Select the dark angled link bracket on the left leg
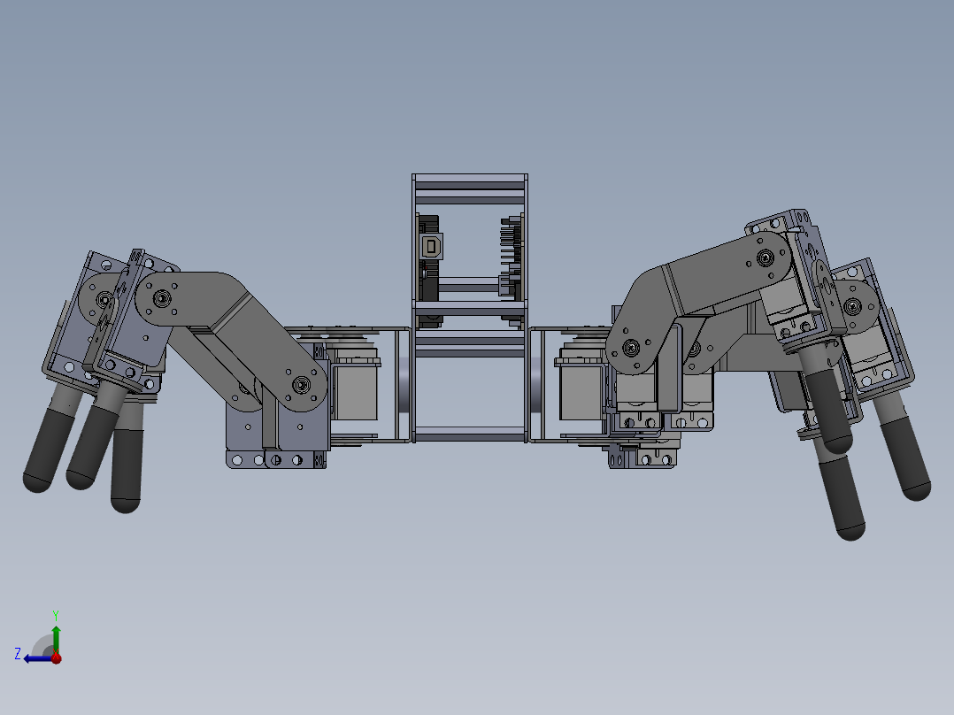The height and width of the screenshot is (715, 954). [x=231, y=342]
